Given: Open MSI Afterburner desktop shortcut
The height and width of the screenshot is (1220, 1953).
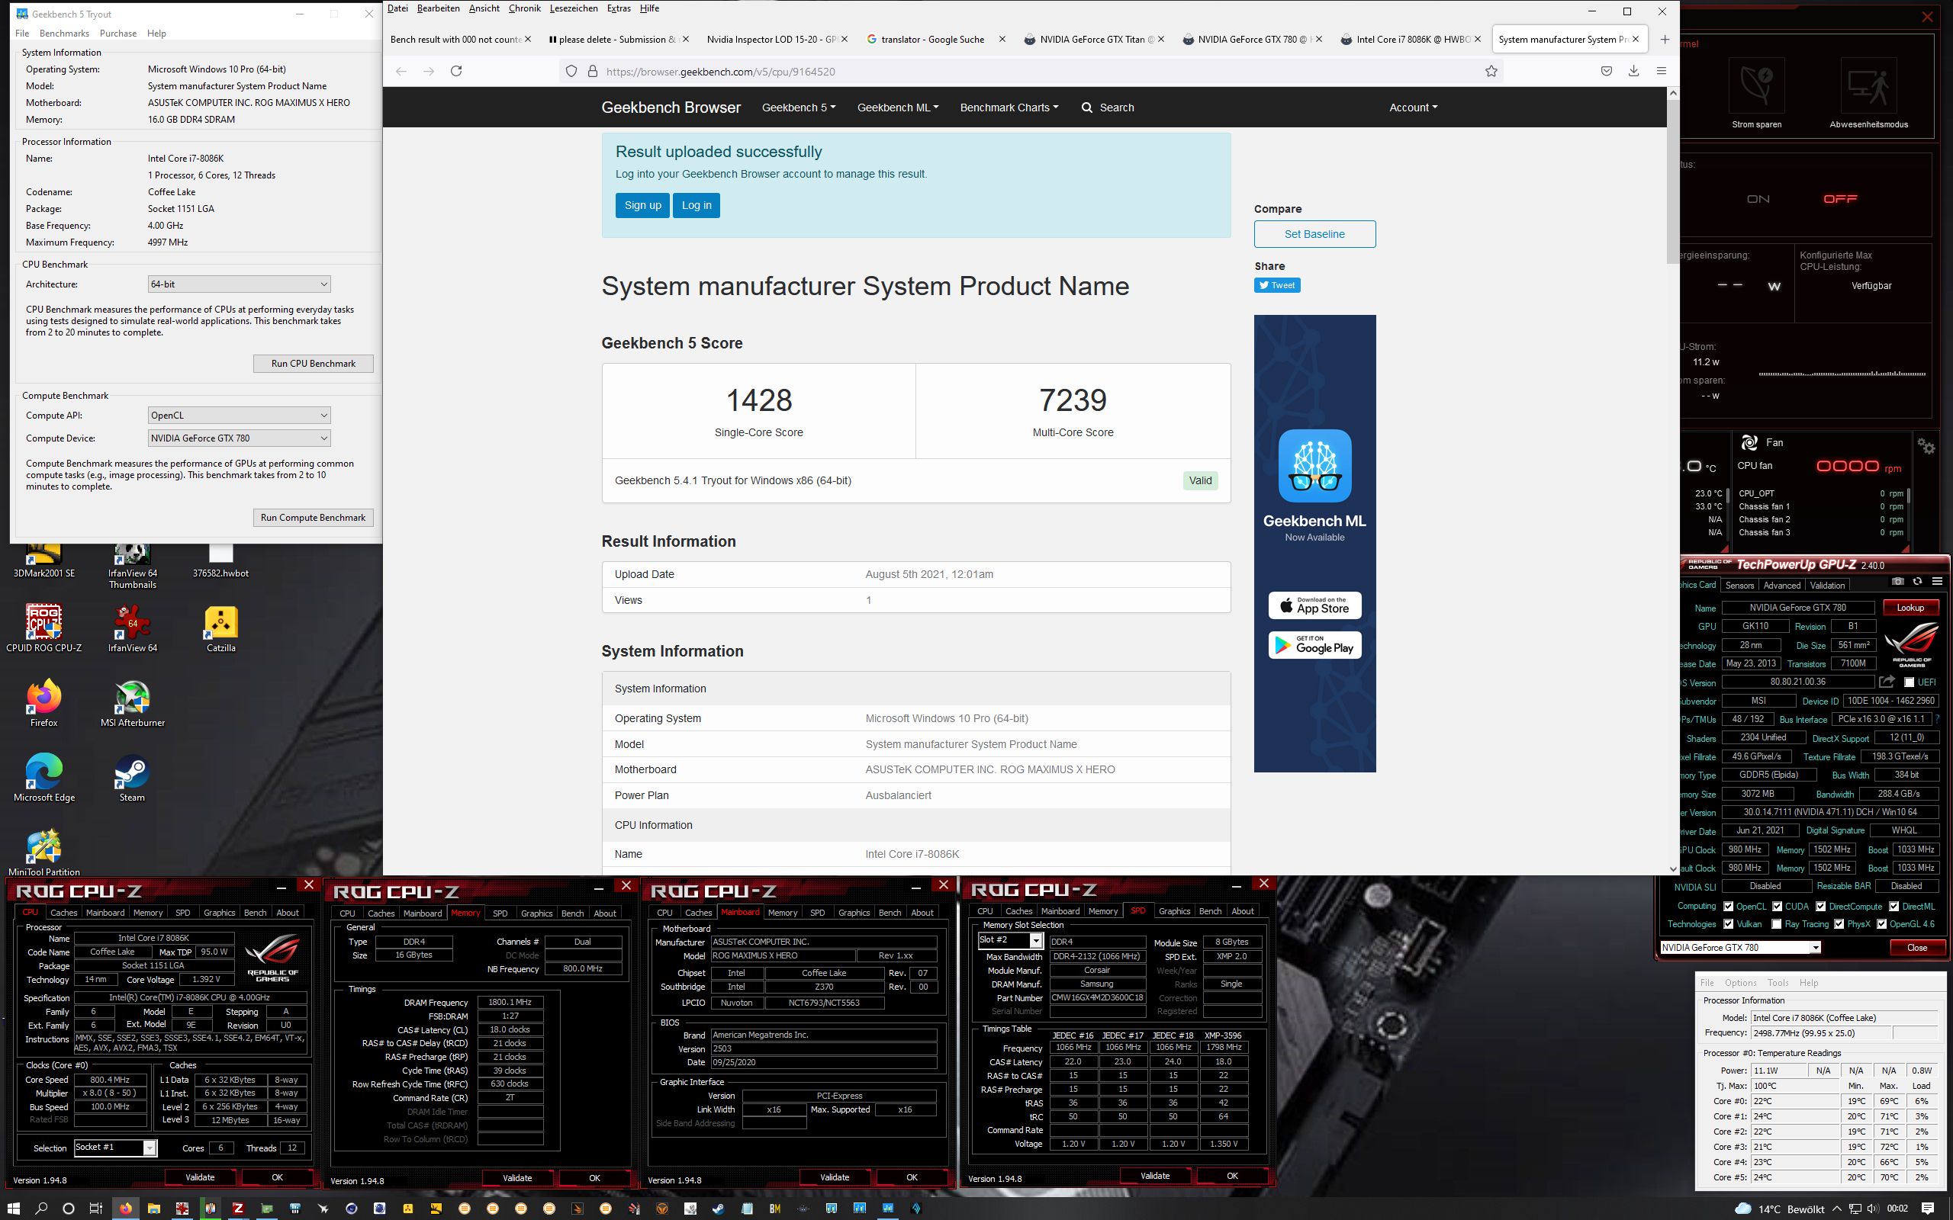Looking at the screenshot, I should (132, 703).
